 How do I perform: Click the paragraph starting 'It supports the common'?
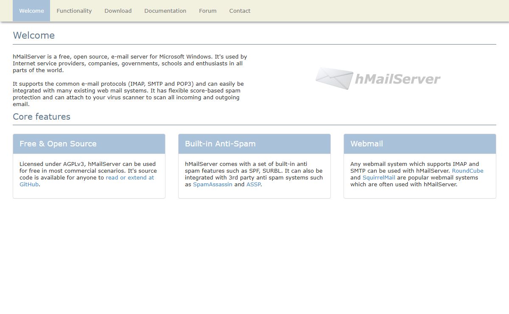[x=128, y=94]
